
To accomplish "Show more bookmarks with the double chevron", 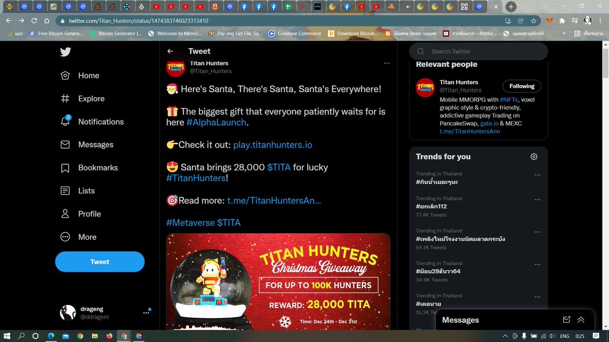I will (564, 33).
